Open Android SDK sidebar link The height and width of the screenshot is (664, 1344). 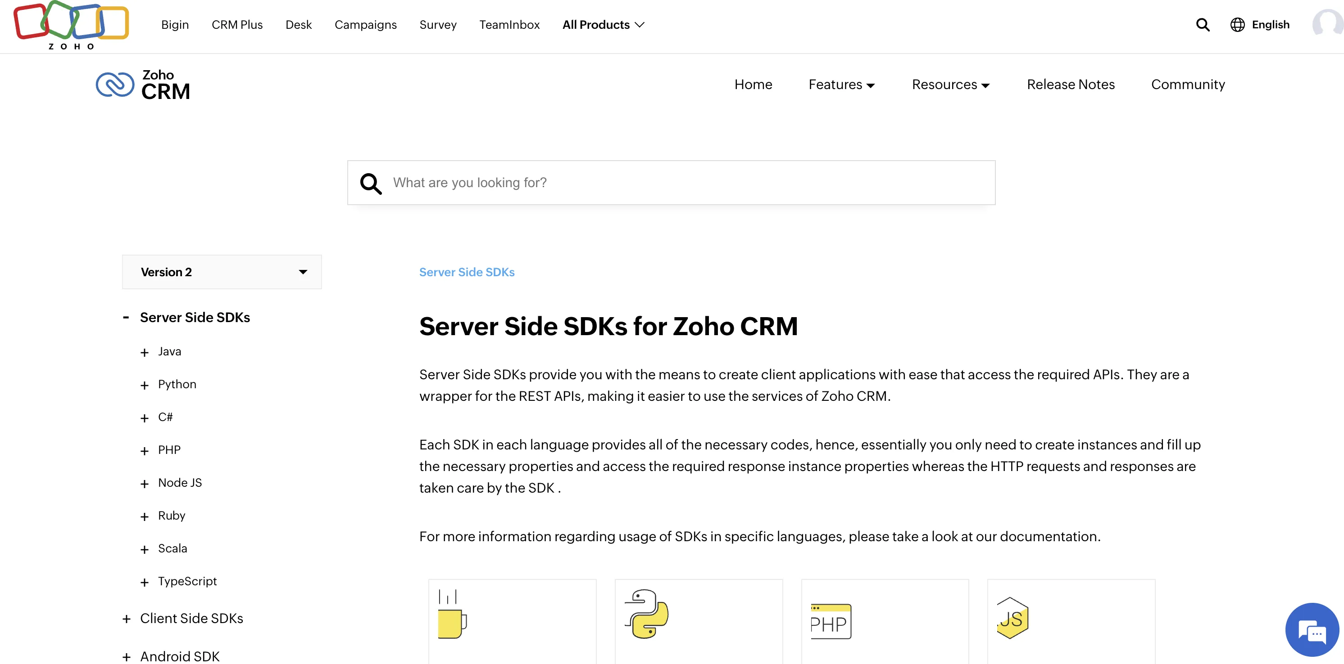(180, 657)
